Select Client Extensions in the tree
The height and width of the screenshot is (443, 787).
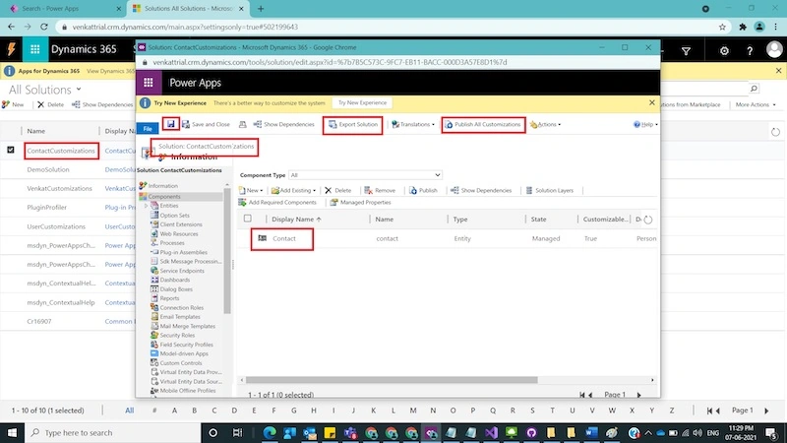point(176,224)
